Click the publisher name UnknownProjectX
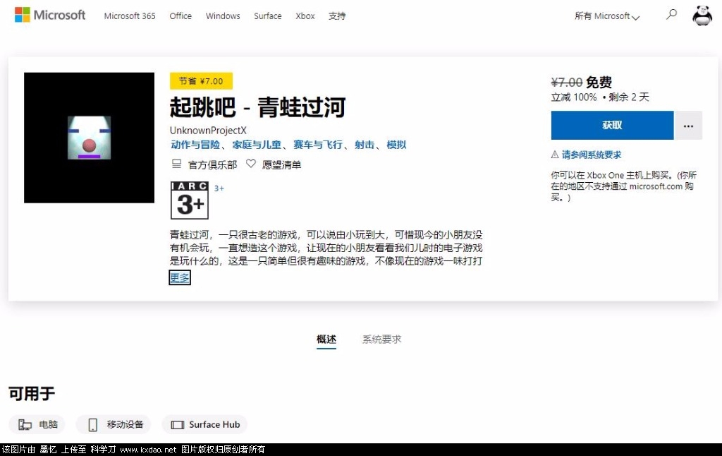Screen dimensions: 722x456 [208, 131]
